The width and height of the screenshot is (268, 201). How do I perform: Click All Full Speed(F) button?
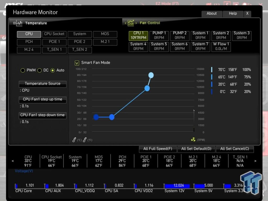[158, 149]
